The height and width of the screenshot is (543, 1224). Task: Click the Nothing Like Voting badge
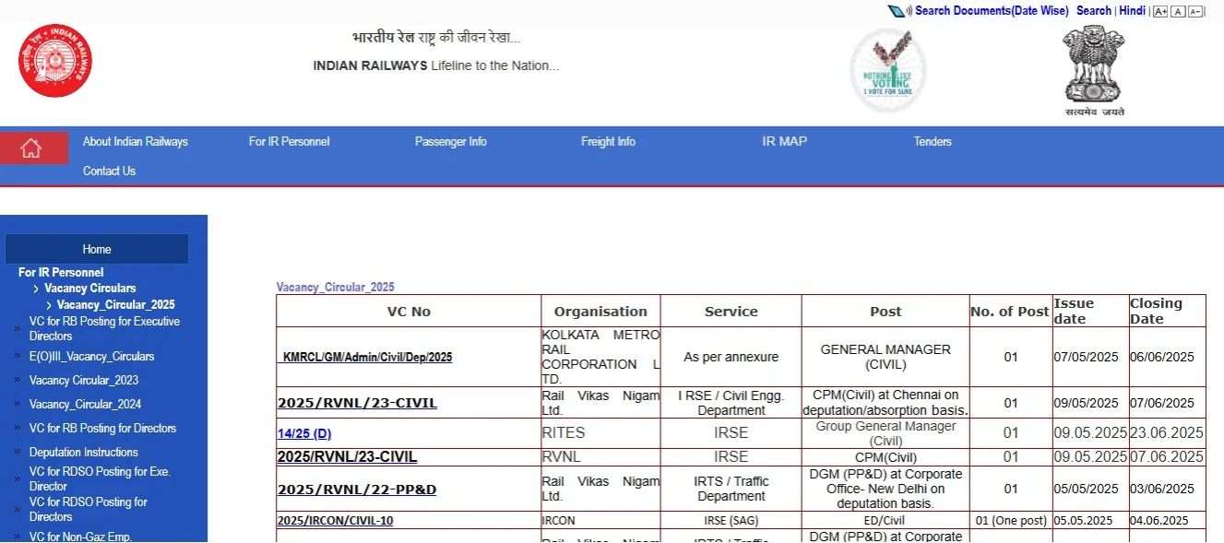(x=888, y=70)
